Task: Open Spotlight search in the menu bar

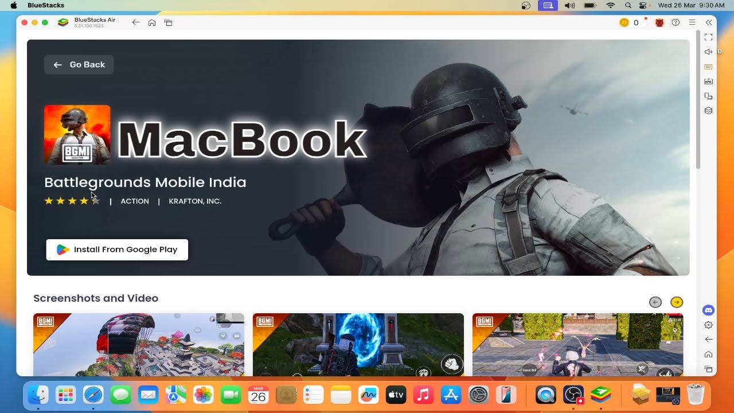Action: coord(628,5)
